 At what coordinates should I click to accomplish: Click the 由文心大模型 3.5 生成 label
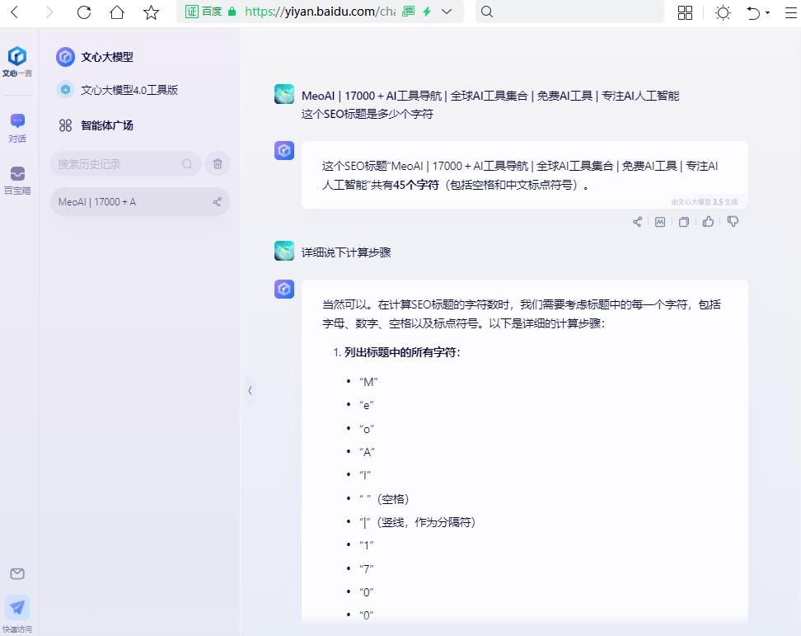704,202
